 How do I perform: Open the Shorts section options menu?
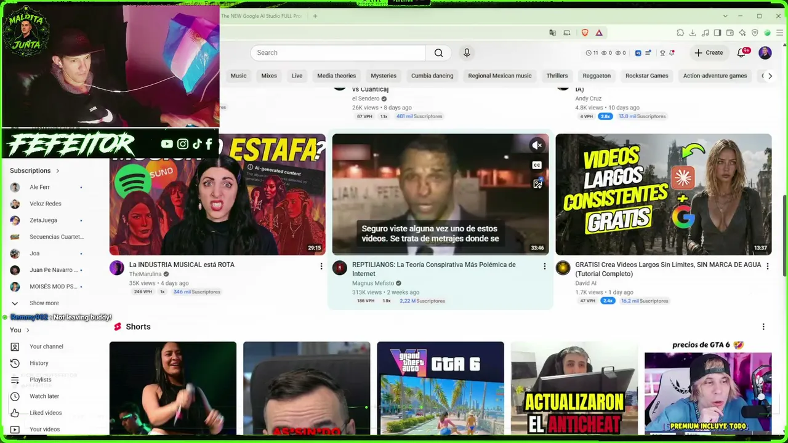763,327
